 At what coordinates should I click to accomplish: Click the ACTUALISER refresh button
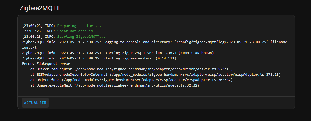tap(35, 103)
